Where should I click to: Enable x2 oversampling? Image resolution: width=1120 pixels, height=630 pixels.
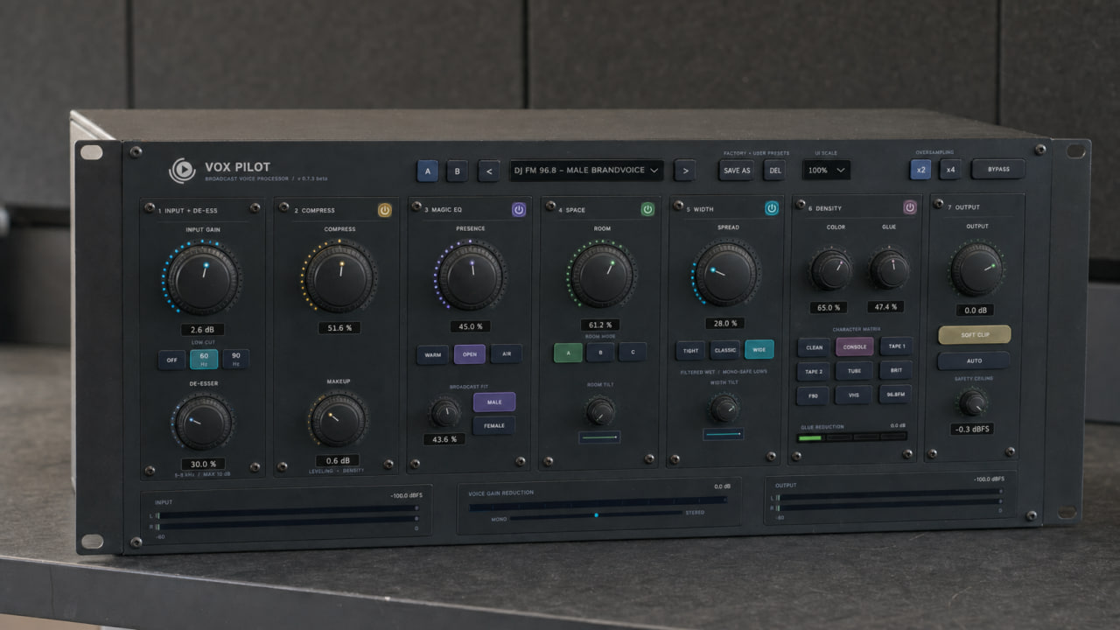pyautogui.click(x=921, y=169)
